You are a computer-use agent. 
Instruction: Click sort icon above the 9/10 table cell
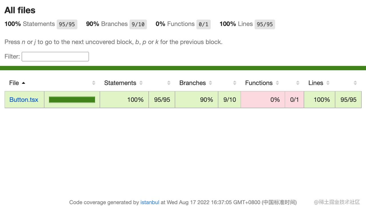point(235,83)
